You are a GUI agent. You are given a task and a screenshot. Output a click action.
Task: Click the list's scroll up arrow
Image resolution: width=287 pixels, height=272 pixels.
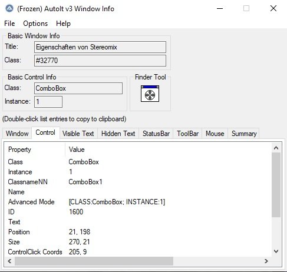276,148
